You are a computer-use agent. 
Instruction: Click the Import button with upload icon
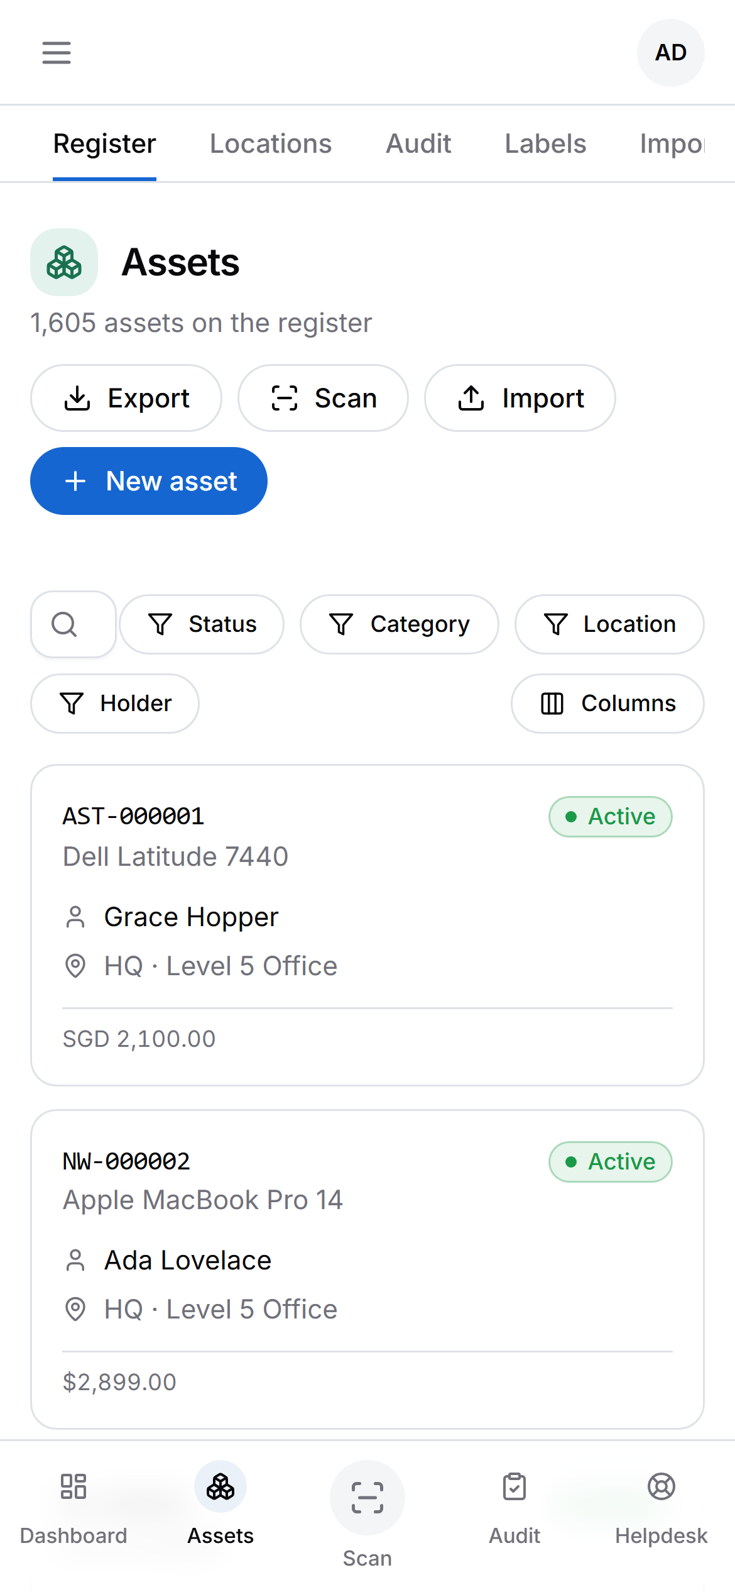click(x=520, y=398)
